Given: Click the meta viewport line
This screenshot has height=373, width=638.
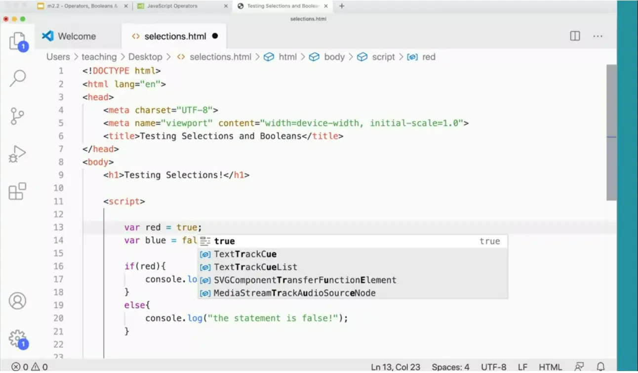Looking at the screenshot, I should [286, 123].
